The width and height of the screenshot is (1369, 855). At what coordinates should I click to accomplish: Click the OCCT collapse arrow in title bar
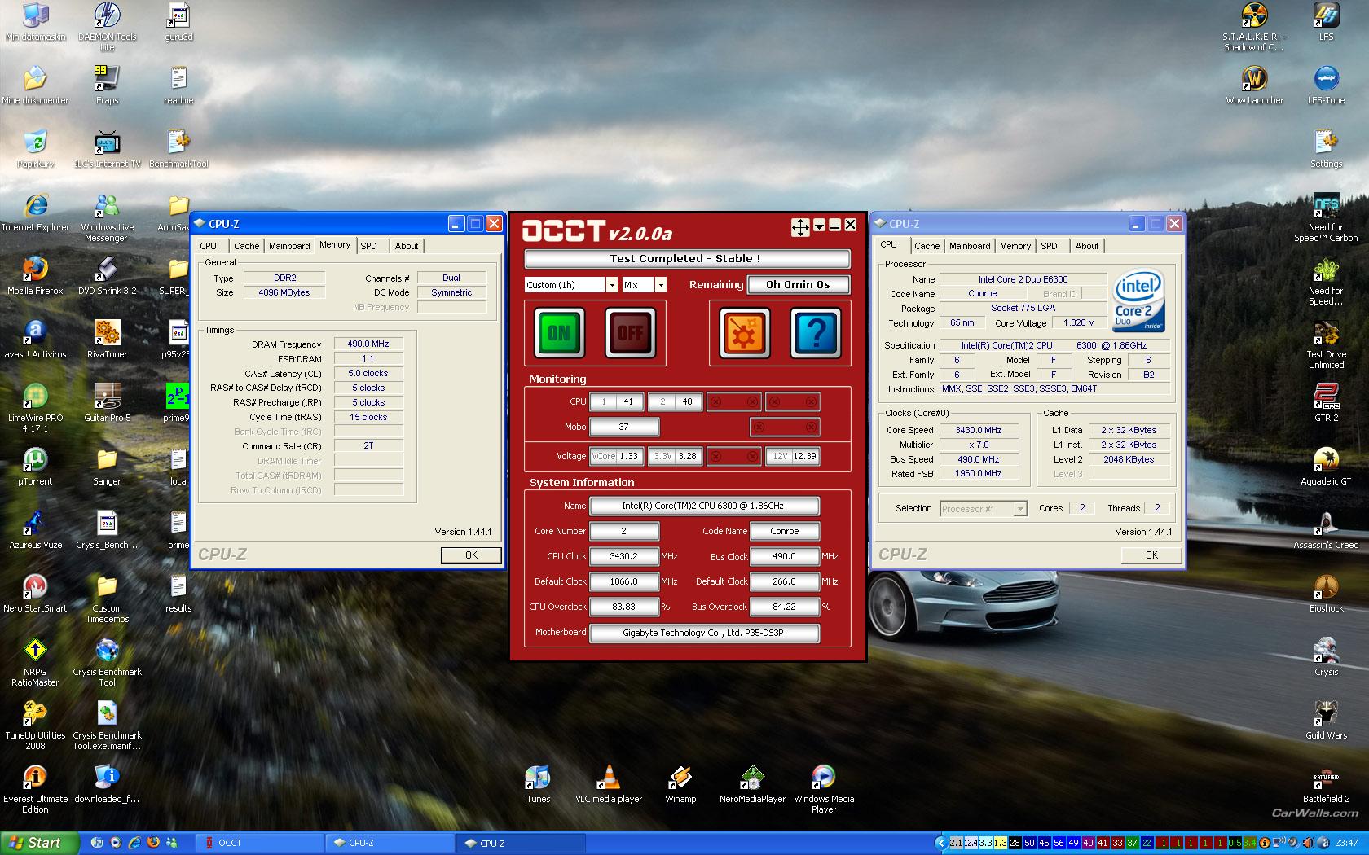(820, 226)
